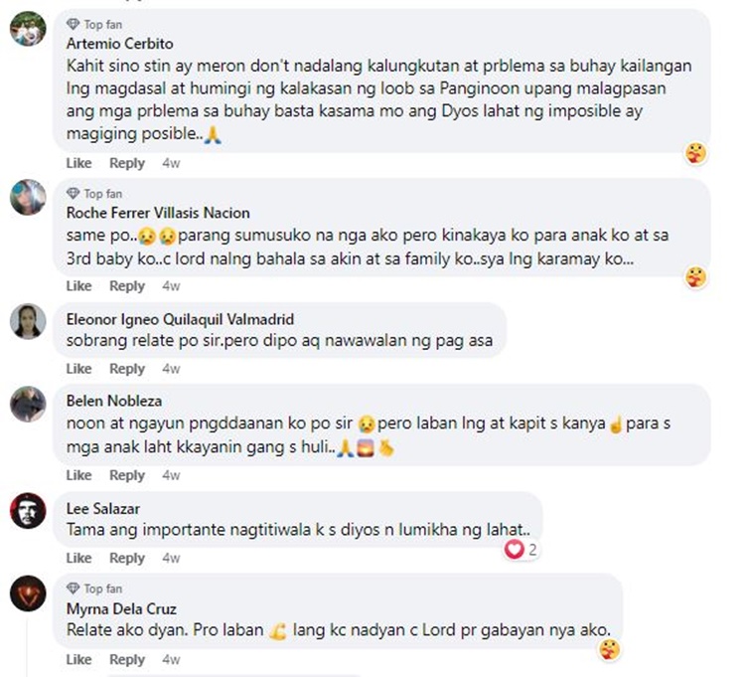The image size is (745, 677).
Task: Reply to Roche Ferrer Villasis Nacion's comment
Action: [127, 286]
